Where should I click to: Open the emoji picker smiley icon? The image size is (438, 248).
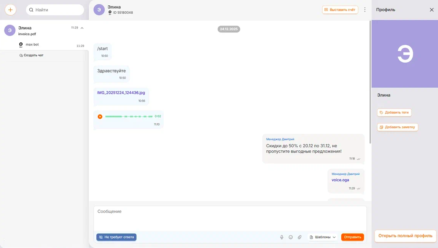pos(291,237)
